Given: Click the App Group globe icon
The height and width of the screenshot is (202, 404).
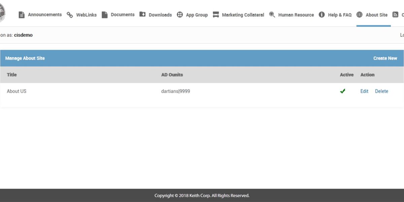Looking at the screenshot, I should (179, 14).
